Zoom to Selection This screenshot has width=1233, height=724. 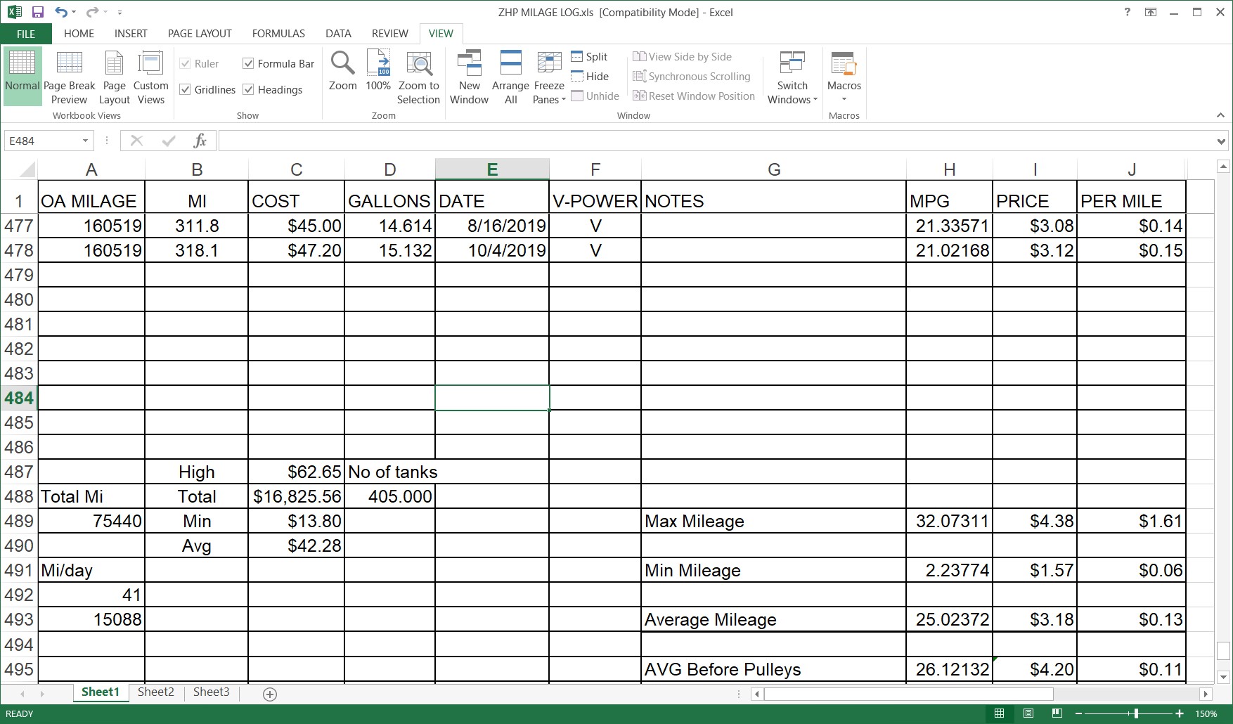click(x=418, y=77)
